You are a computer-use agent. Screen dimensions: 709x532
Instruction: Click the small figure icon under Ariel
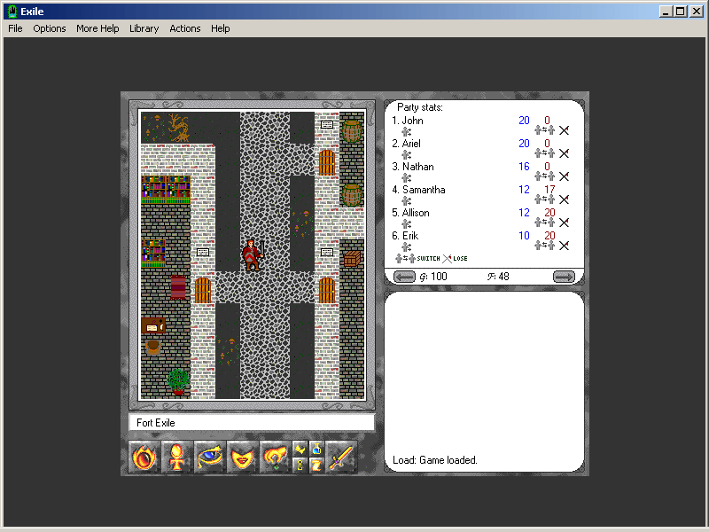tap(406, 155)
